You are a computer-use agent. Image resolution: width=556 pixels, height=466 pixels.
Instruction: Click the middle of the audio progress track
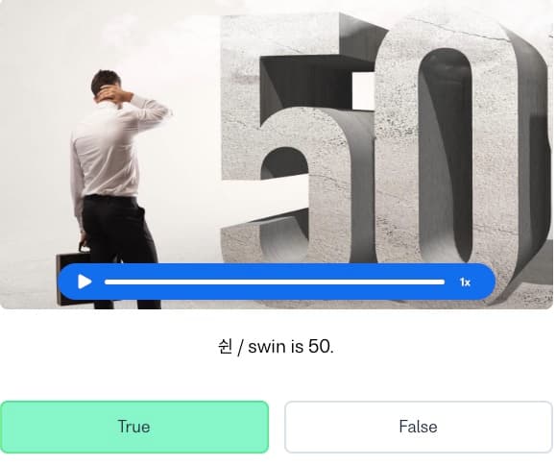[275, 282]
